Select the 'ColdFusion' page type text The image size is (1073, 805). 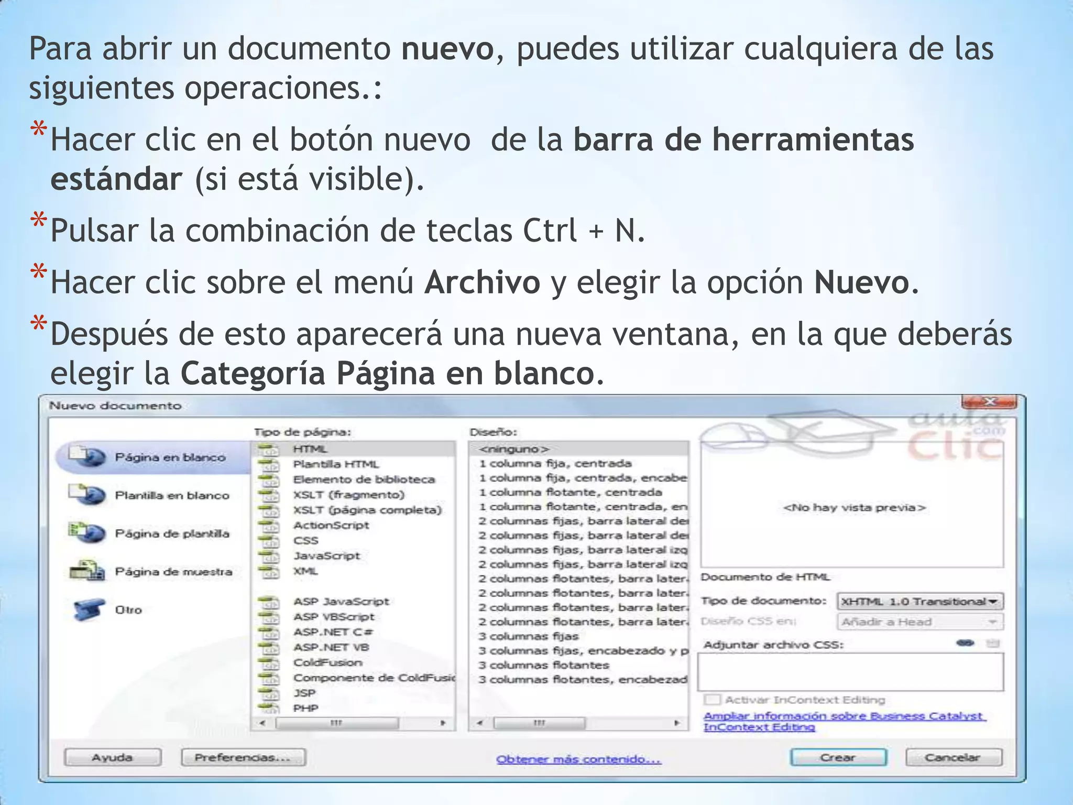(327, 662)
